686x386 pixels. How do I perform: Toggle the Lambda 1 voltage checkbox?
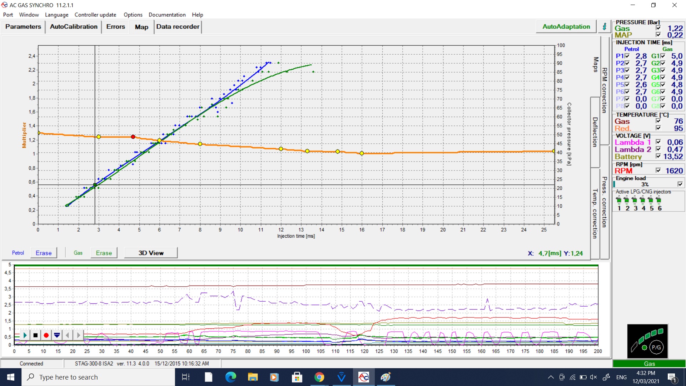tap(658, 142)
